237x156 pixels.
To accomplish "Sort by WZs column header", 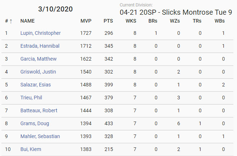I will [x=175, y=21].
